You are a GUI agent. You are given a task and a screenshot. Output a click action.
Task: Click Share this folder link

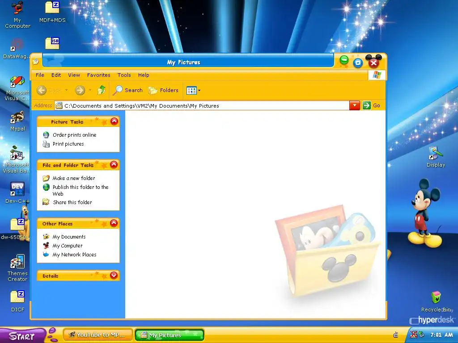pos(72,202)
